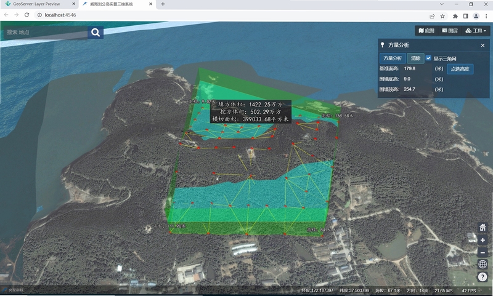
Task: Click the magnifier search button
Action: [x=96, y=33]
